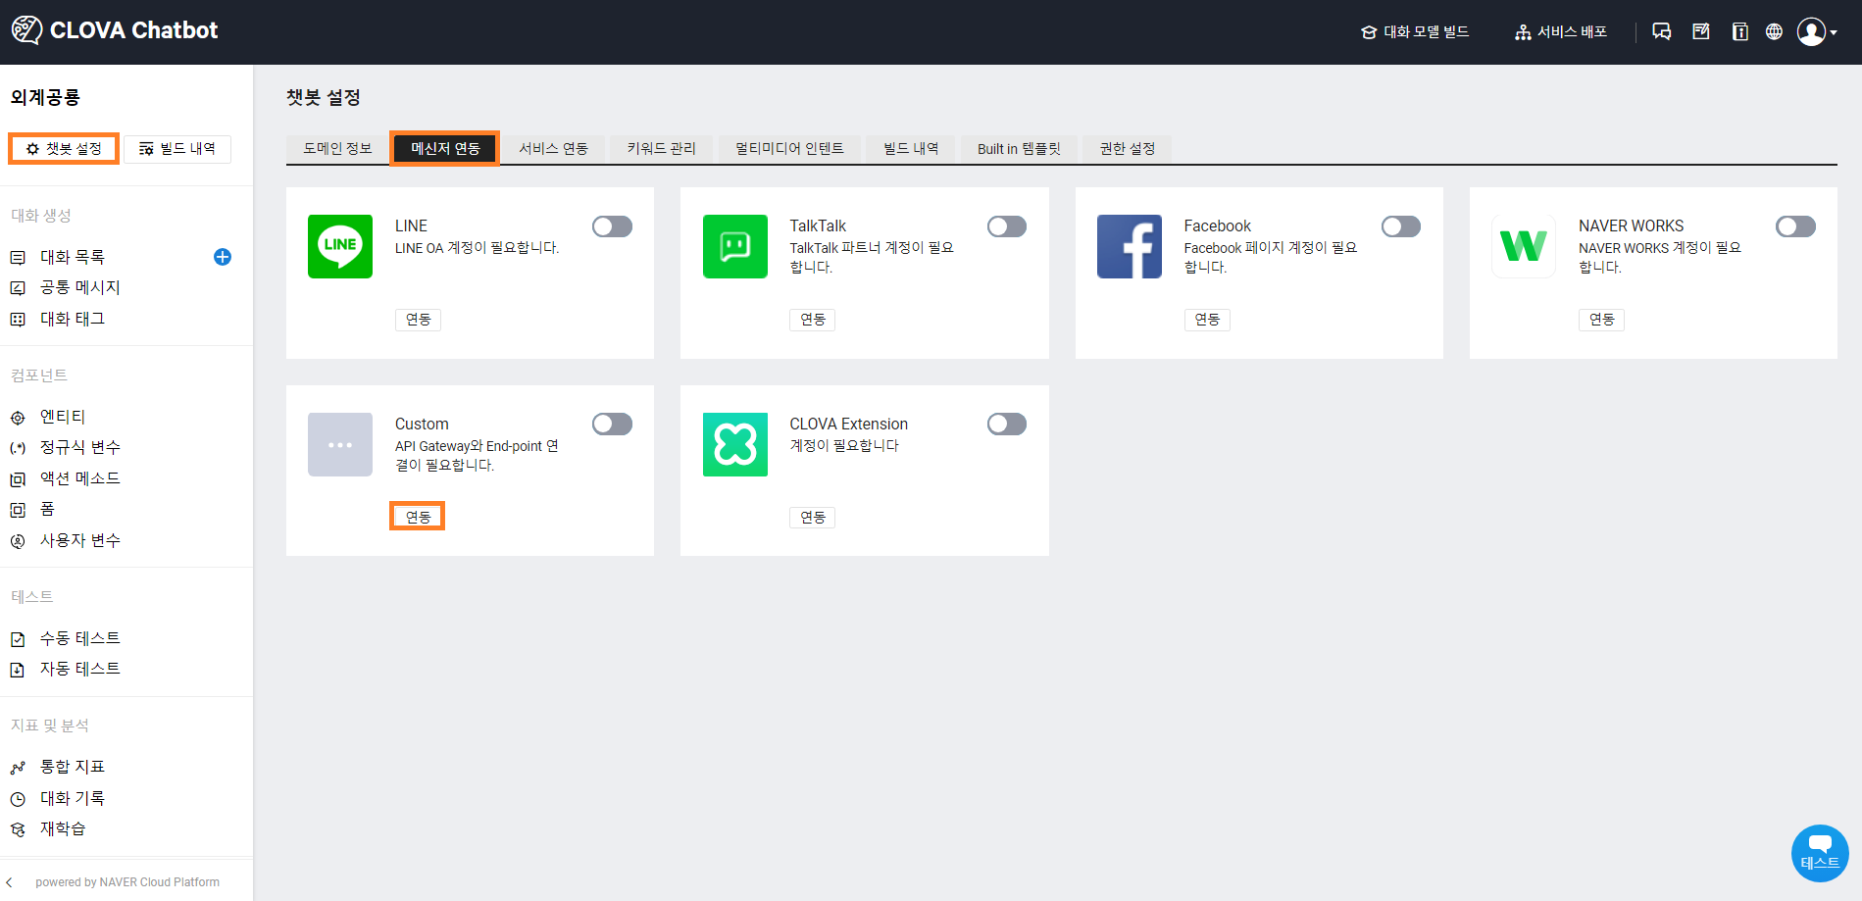Open the language globe icon
The height and width of the screenshot is (901, 1862).
1774,31
